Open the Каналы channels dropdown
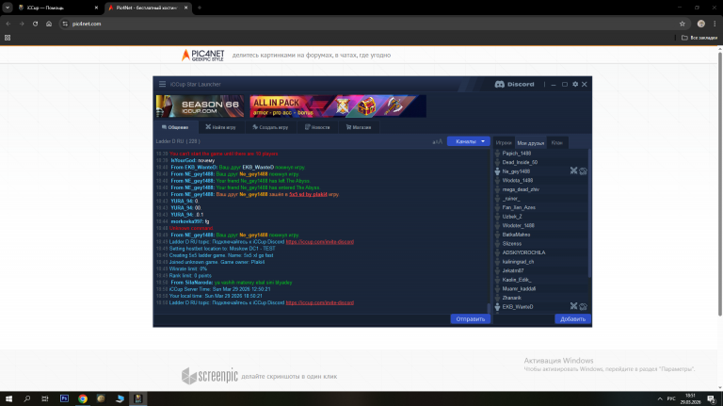Screen dimensions: 723x406 (469, 141)
